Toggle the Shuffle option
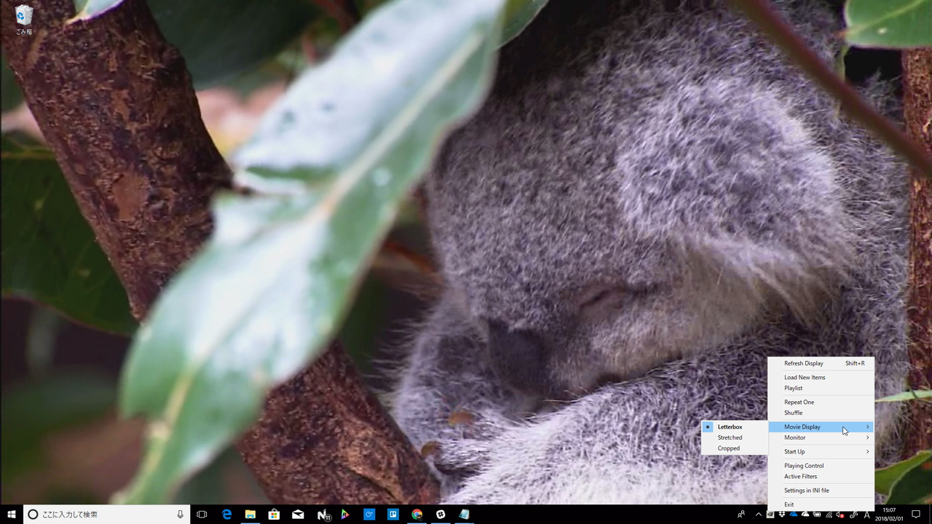Screen dimensions: 932x524 pyautogui.click(x=821, y=413)
